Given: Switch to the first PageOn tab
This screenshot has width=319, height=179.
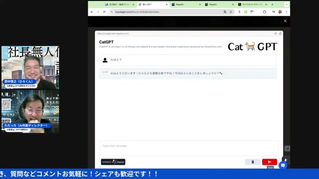Looking at the screenshot, I should [x=186, y=4].
